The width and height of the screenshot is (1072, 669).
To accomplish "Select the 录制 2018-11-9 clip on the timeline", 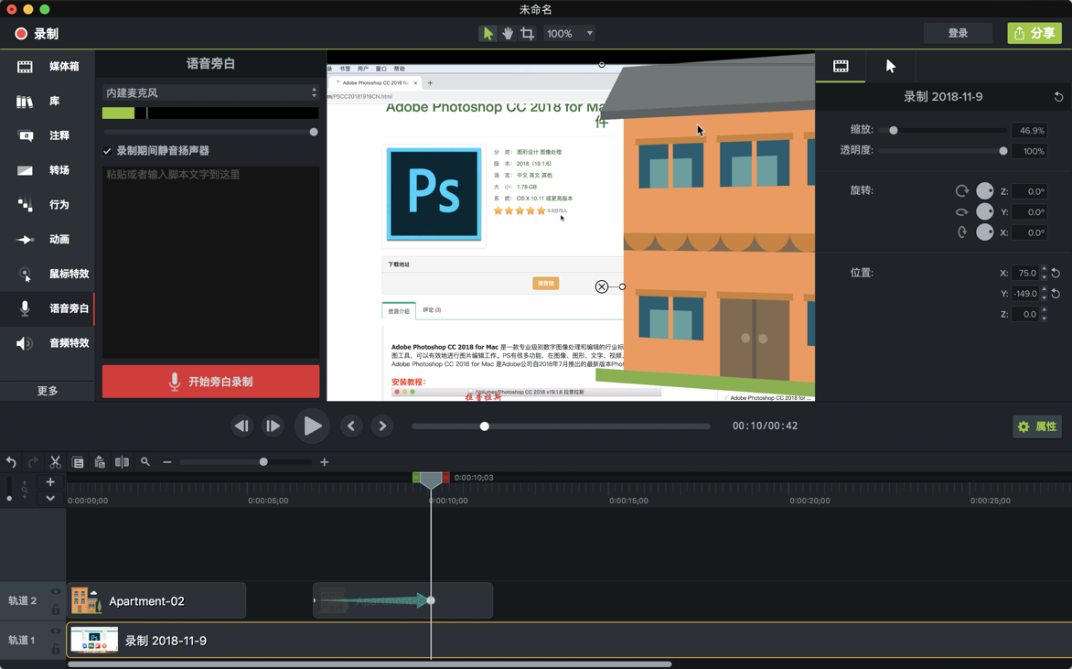I will click(229, 641).
